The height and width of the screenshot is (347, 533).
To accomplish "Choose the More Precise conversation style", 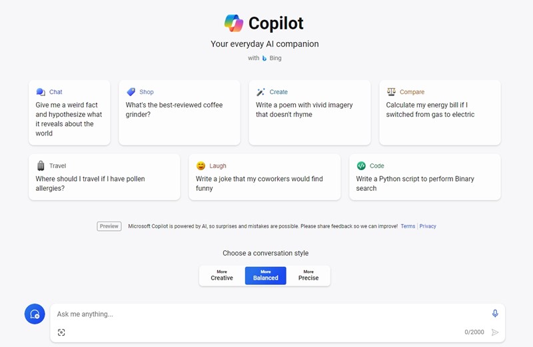I will tap(308, 276).
